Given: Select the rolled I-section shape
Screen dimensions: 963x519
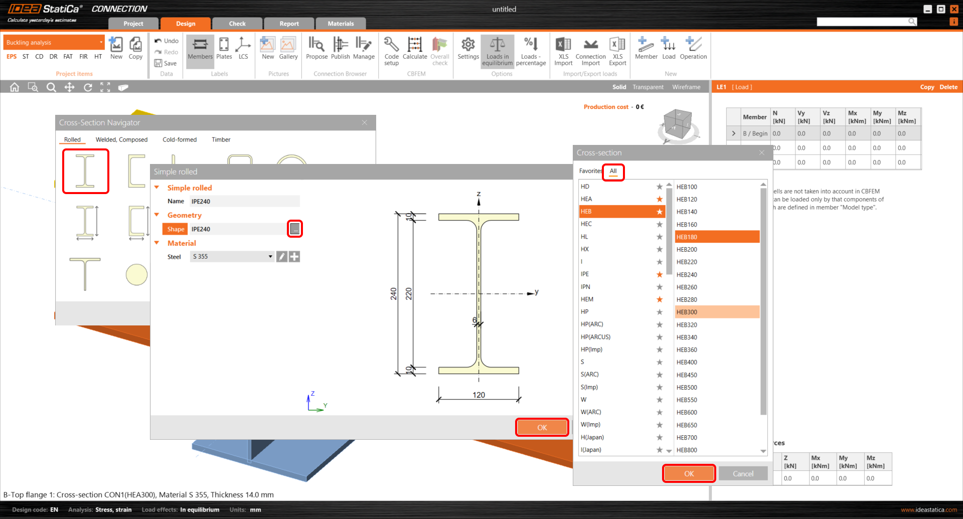Looking at the screenshot, I should (85, 171).
